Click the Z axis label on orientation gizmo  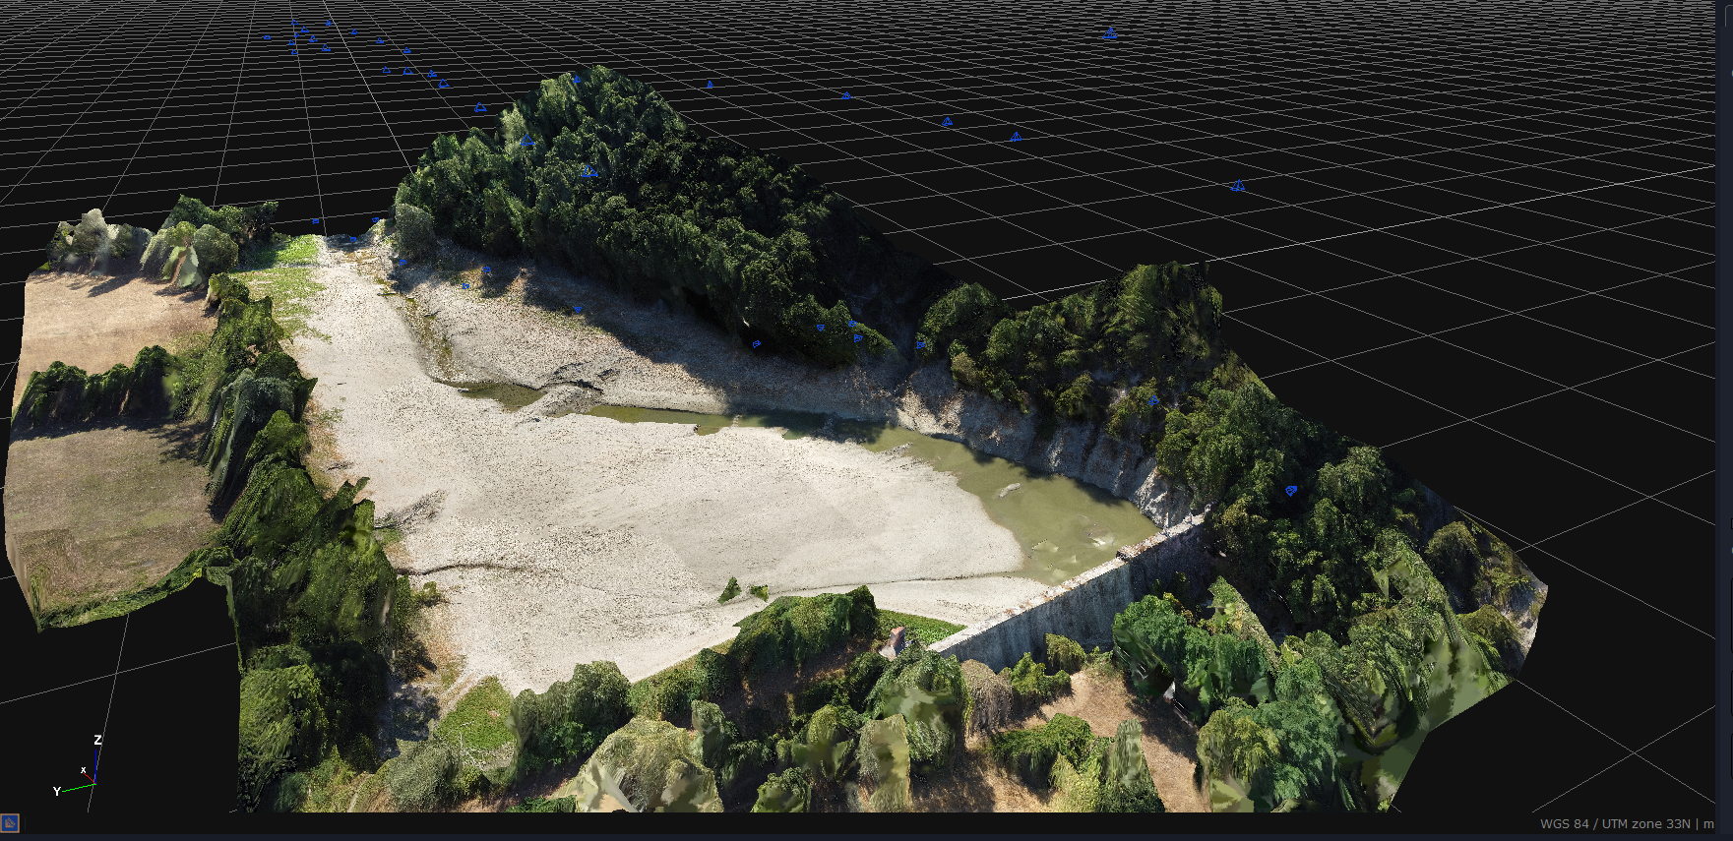[x=97, y=740]
